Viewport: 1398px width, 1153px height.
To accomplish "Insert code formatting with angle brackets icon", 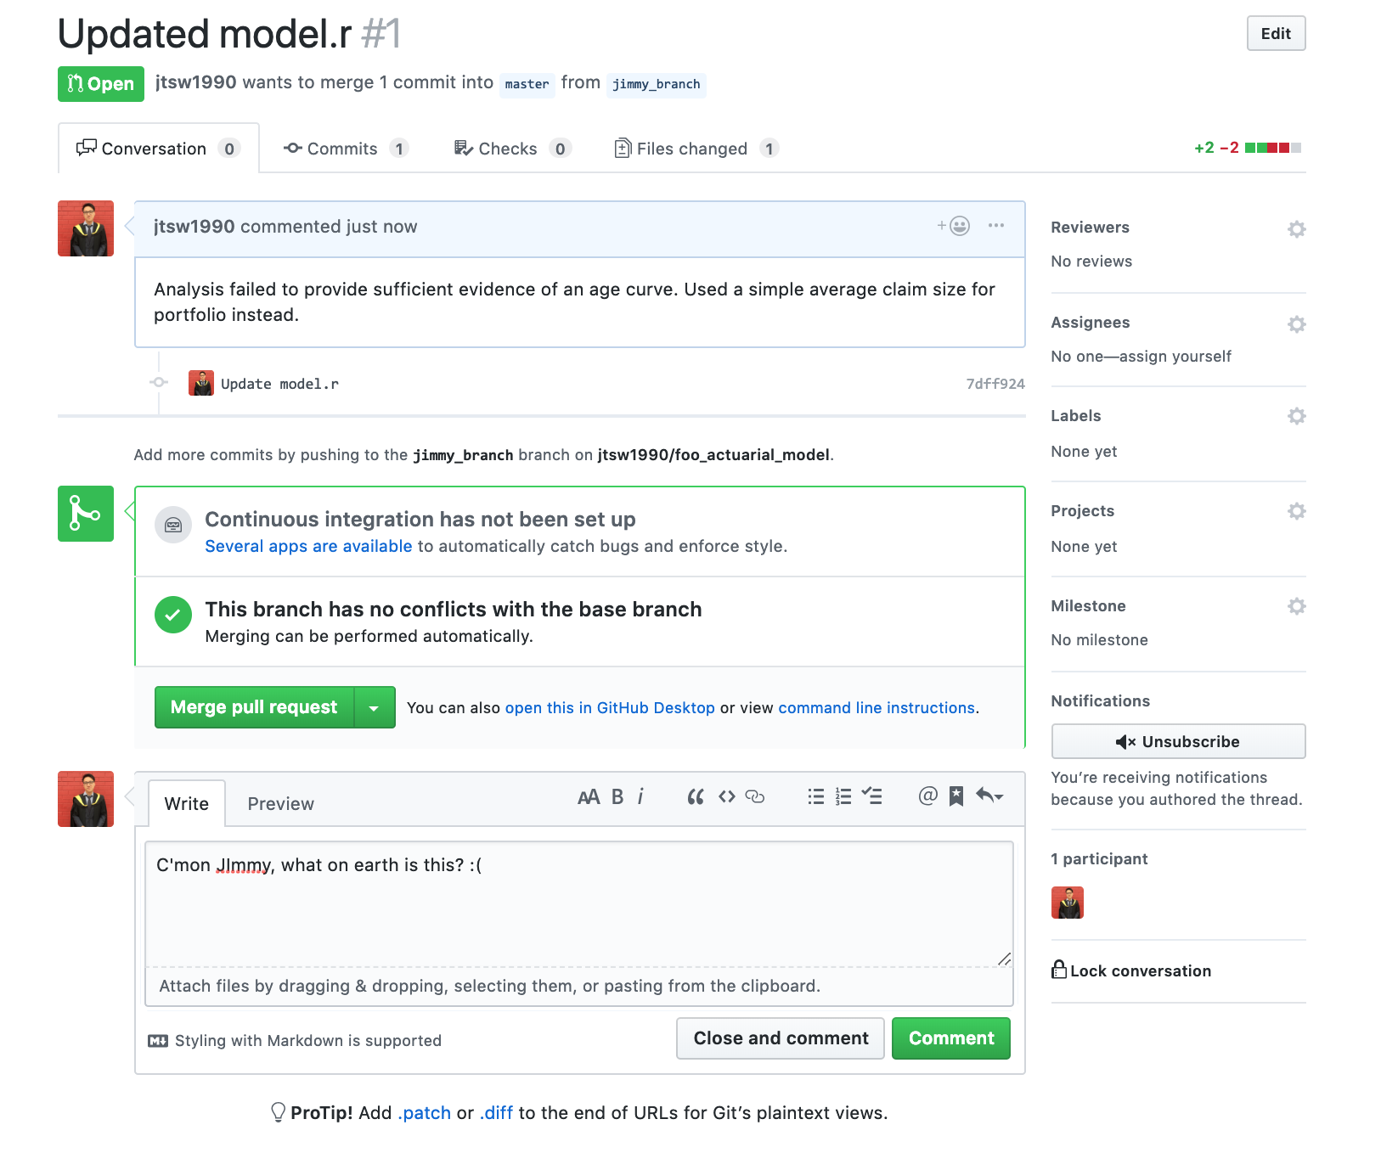I will click(726, 796).
